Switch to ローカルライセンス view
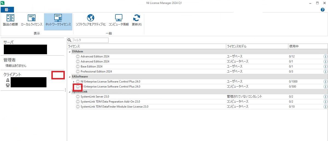The width and height of the screenshot is (328, 141). coord(32,20)
